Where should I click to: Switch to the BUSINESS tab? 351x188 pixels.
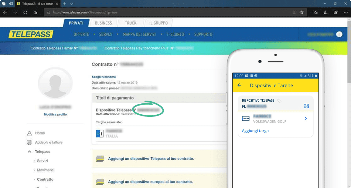pyautogui.click(x=103, y=23)
